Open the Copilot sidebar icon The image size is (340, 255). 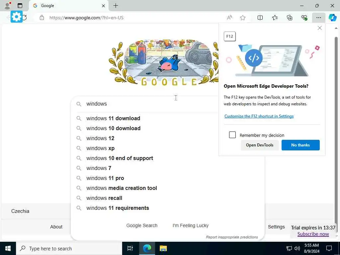[x=332, y=18]
